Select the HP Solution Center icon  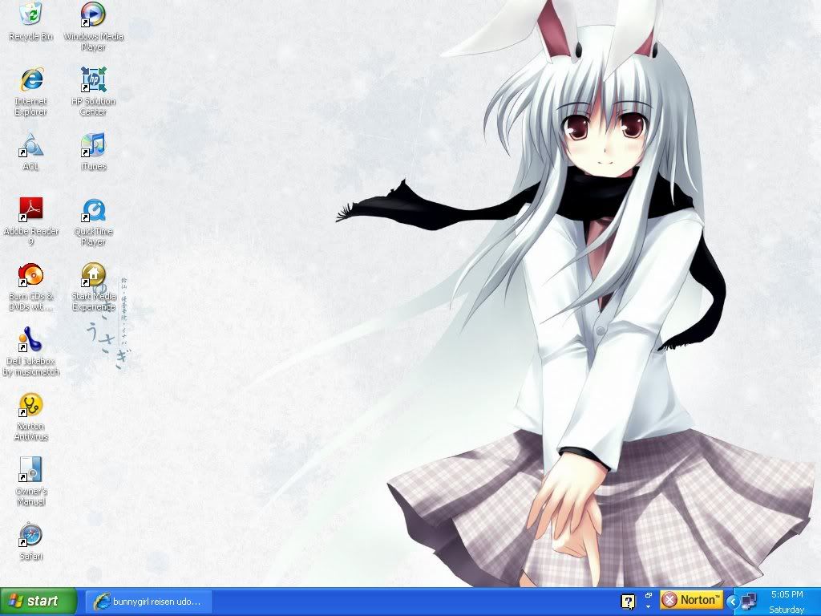click(93, 80)
